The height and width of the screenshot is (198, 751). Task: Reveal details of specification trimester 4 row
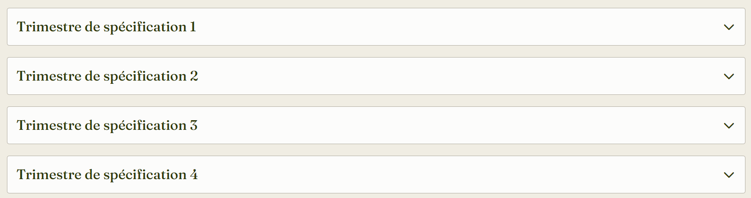coord(376,175)
